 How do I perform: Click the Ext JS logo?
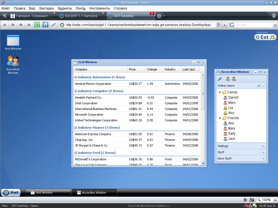coord(265,37)
